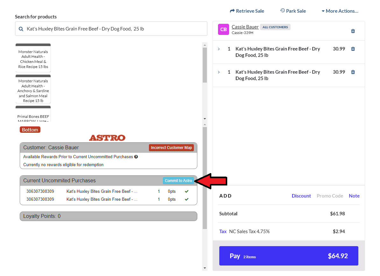This screenshot has width=380, height=276.
Task: Click green checkmark on first uncommitted purchase
Action: point(186,192)
